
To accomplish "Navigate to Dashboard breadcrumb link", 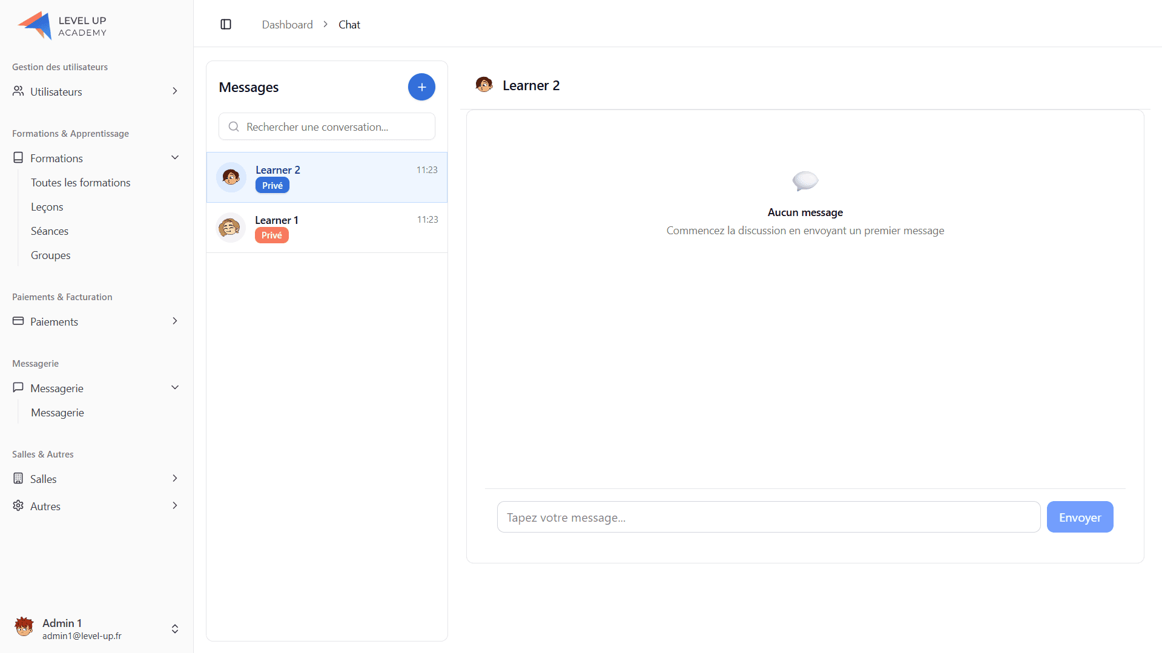I will [287, 25].
